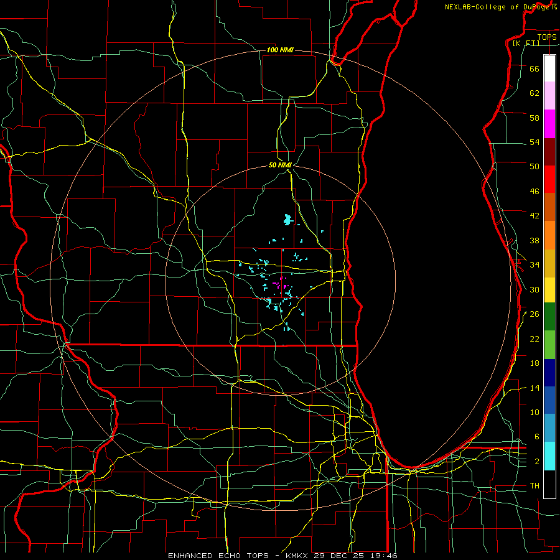Image resolution: width=560 pixels, height=560 pixels.
Task: Click the '58' legend value
Action: 534,118
